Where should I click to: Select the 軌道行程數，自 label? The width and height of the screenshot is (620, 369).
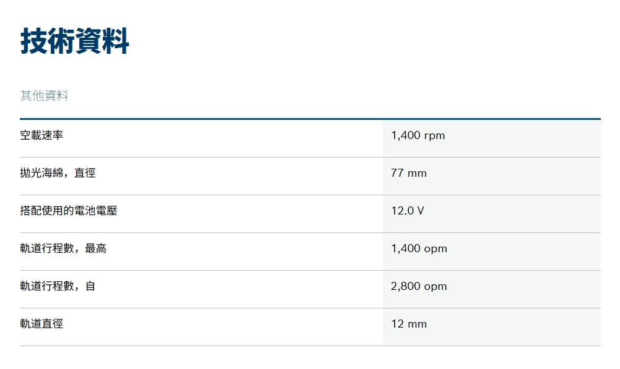click(58, 286)
